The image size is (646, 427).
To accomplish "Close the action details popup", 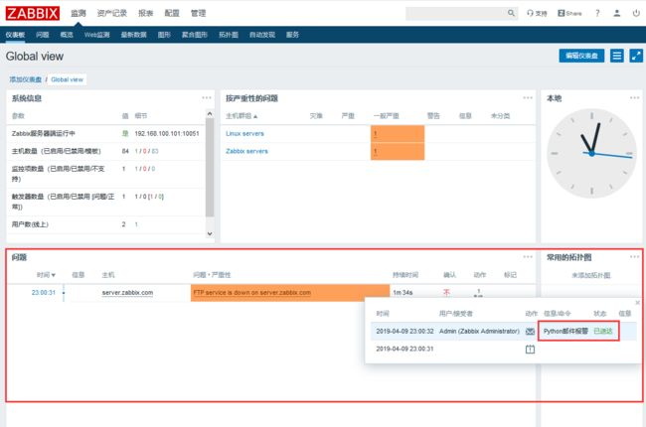I will click(x=638, y=303).
